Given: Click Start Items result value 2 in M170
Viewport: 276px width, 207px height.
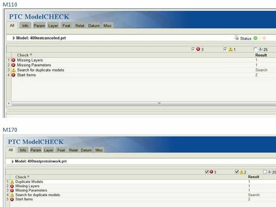Looking at the screenshot, I should click(x=249, y=199).
